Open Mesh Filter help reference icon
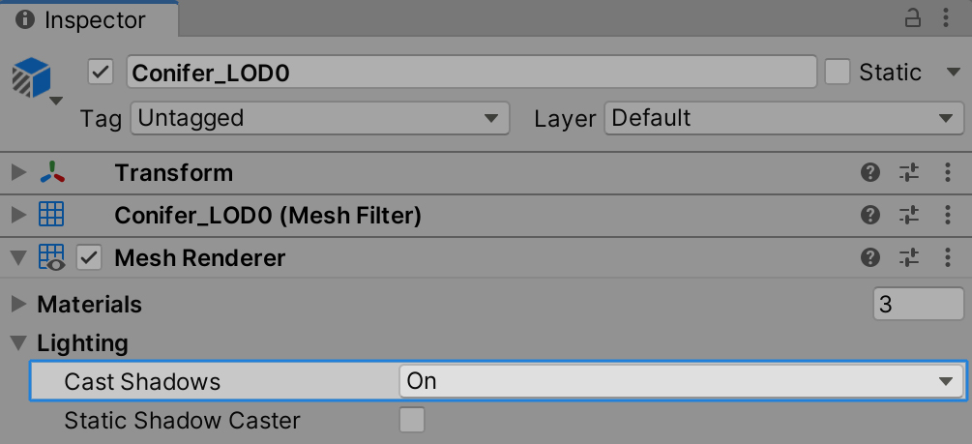Screen dimensions: 972x444 click(870, 216)
